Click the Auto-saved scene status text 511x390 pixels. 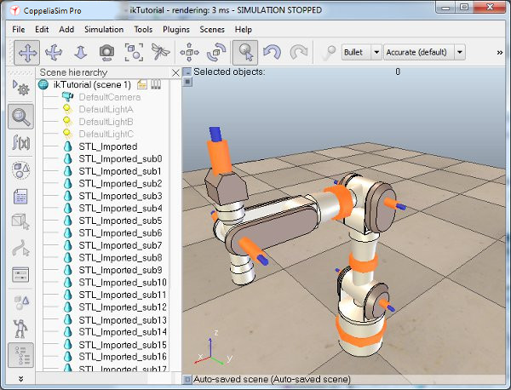pyautogui.click(x=272, y=379)
